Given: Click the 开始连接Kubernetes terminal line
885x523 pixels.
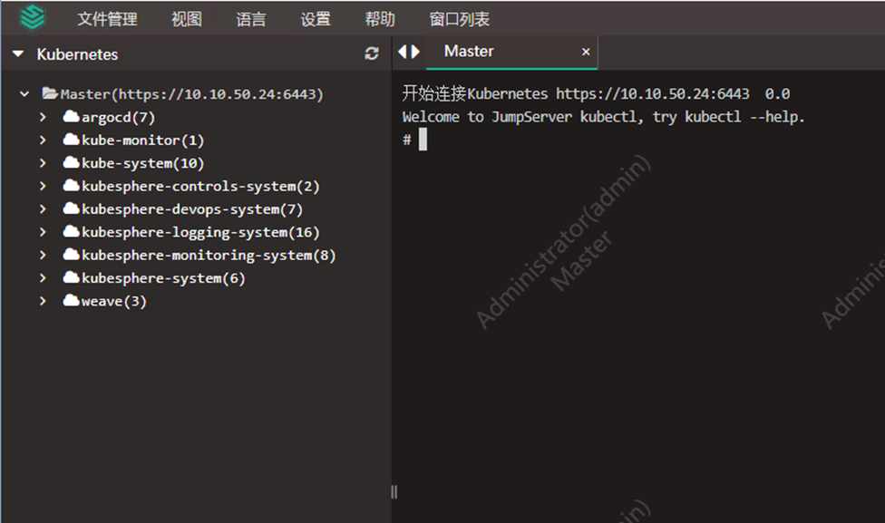Looking at the screenshot, I should 596,93.
